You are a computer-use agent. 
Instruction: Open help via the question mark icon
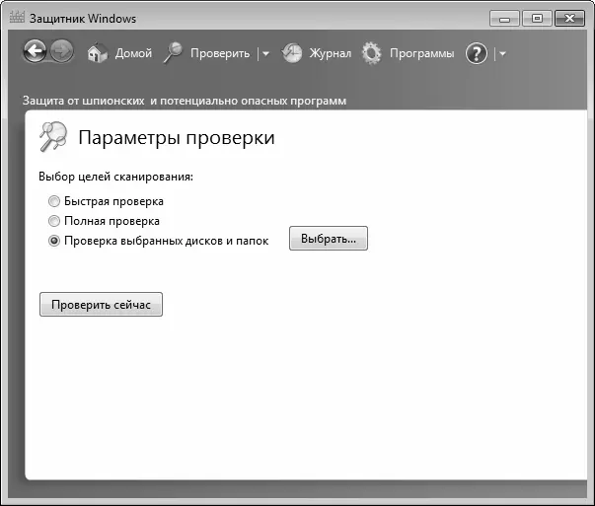pyautogui.click(x=477, y=54)
